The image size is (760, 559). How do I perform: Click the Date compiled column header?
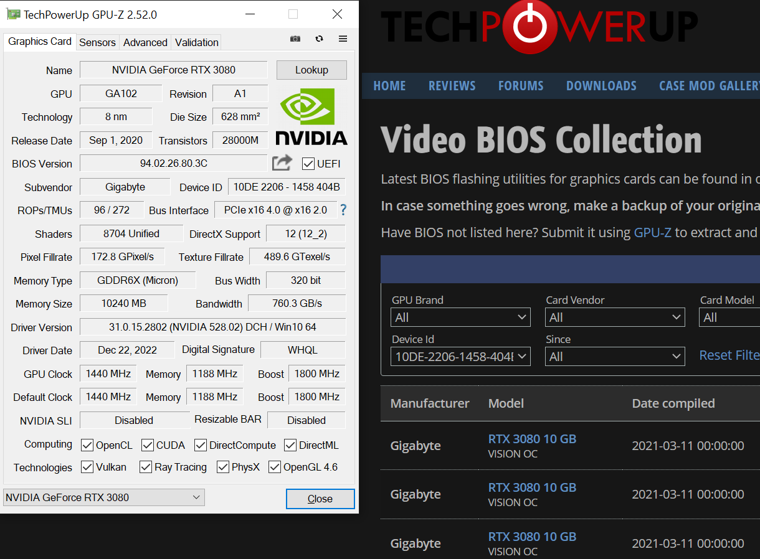673,403
